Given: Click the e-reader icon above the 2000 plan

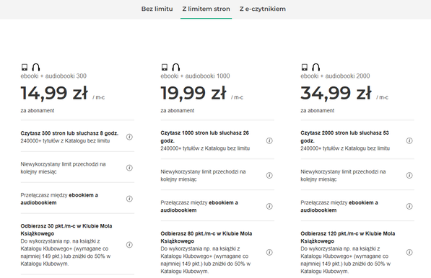Looking at the screenshot, I should pyautogui.click(x=304, y=67).
